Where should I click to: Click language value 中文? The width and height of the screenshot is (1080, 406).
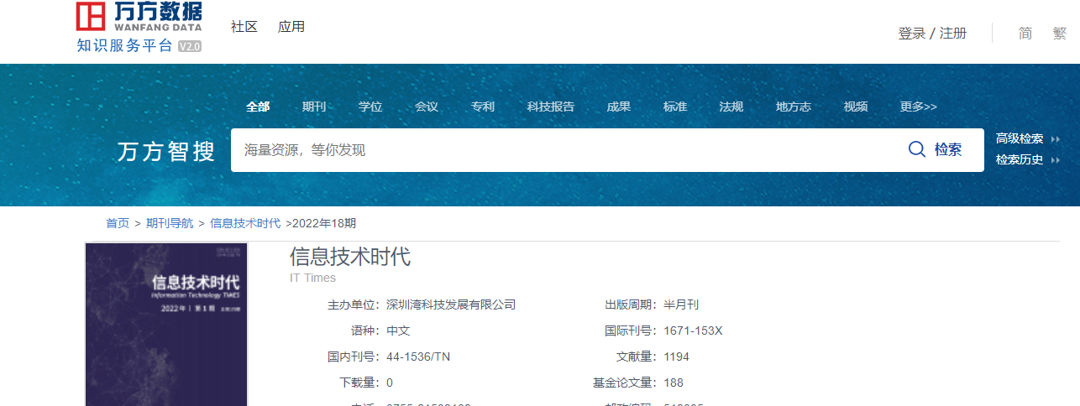point(398,331)
